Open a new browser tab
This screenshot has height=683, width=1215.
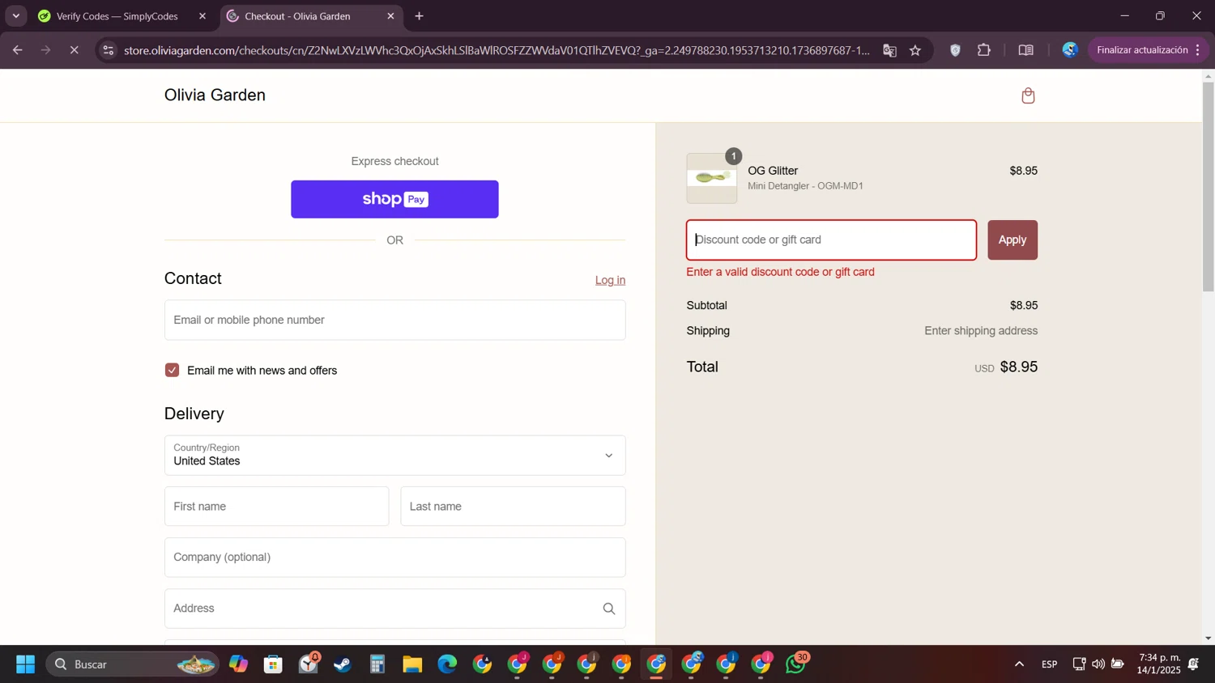(419, 16)
